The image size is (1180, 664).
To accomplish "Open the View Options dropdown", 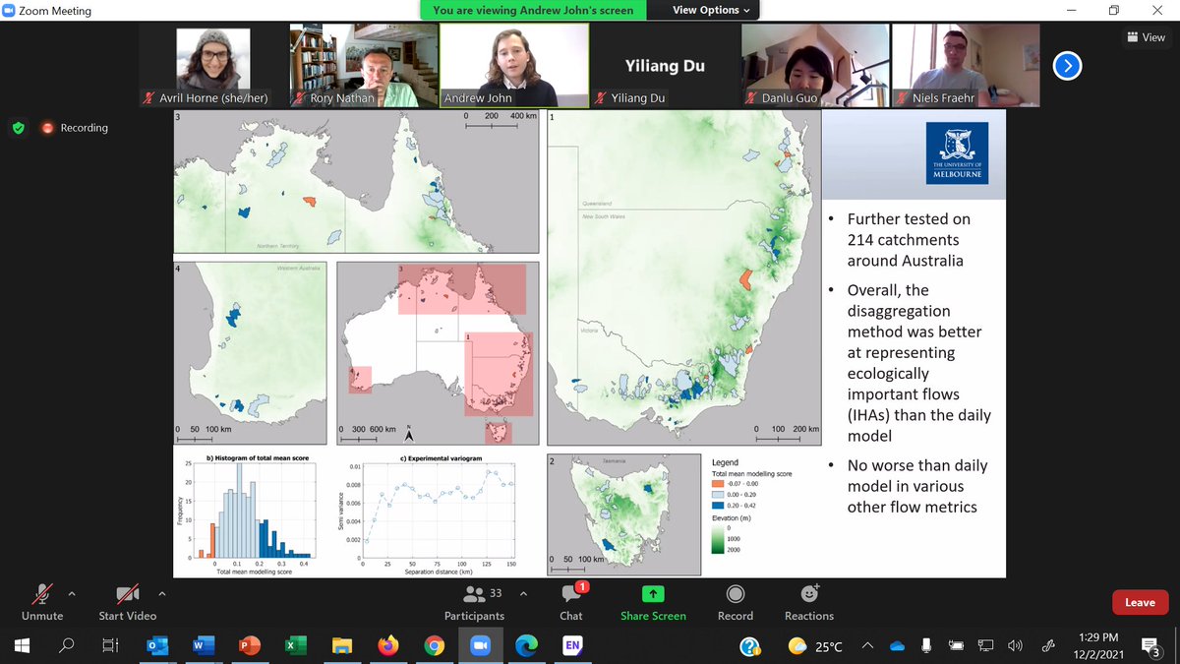I will coord(703,11).
